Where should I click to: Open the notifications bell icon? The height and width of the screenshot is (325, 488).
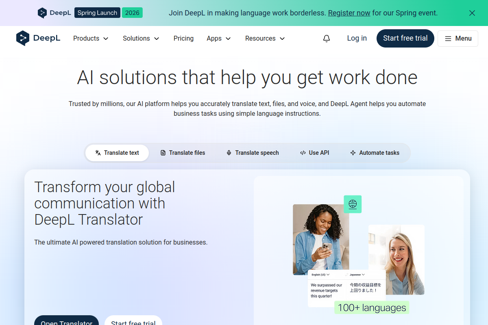click(327, 39)
